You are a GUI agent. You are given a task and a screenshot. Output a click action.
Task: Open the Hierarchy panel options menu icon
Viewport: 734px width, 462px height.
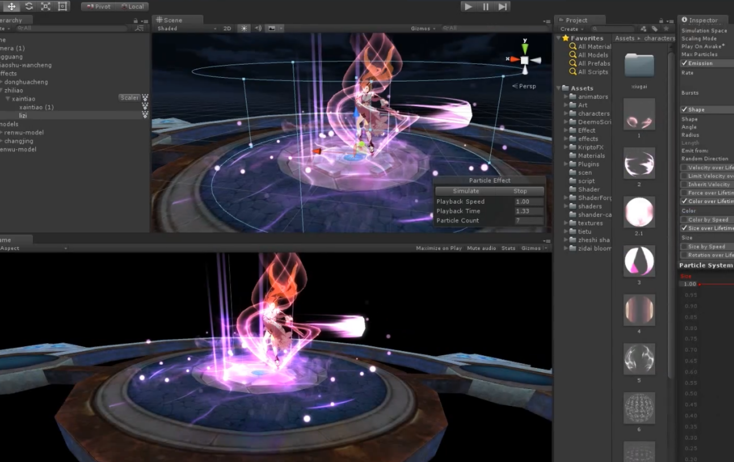point(145,21)
